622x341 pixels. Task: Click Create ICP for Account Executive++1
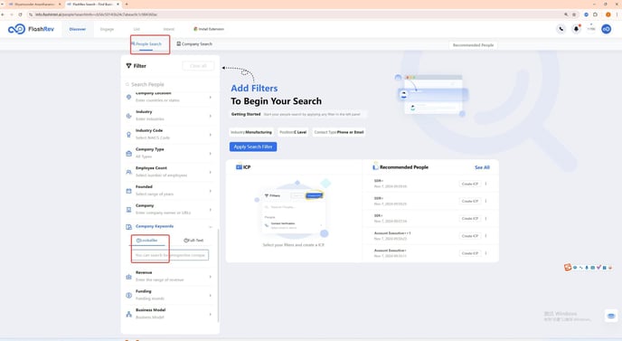point(470,236)
